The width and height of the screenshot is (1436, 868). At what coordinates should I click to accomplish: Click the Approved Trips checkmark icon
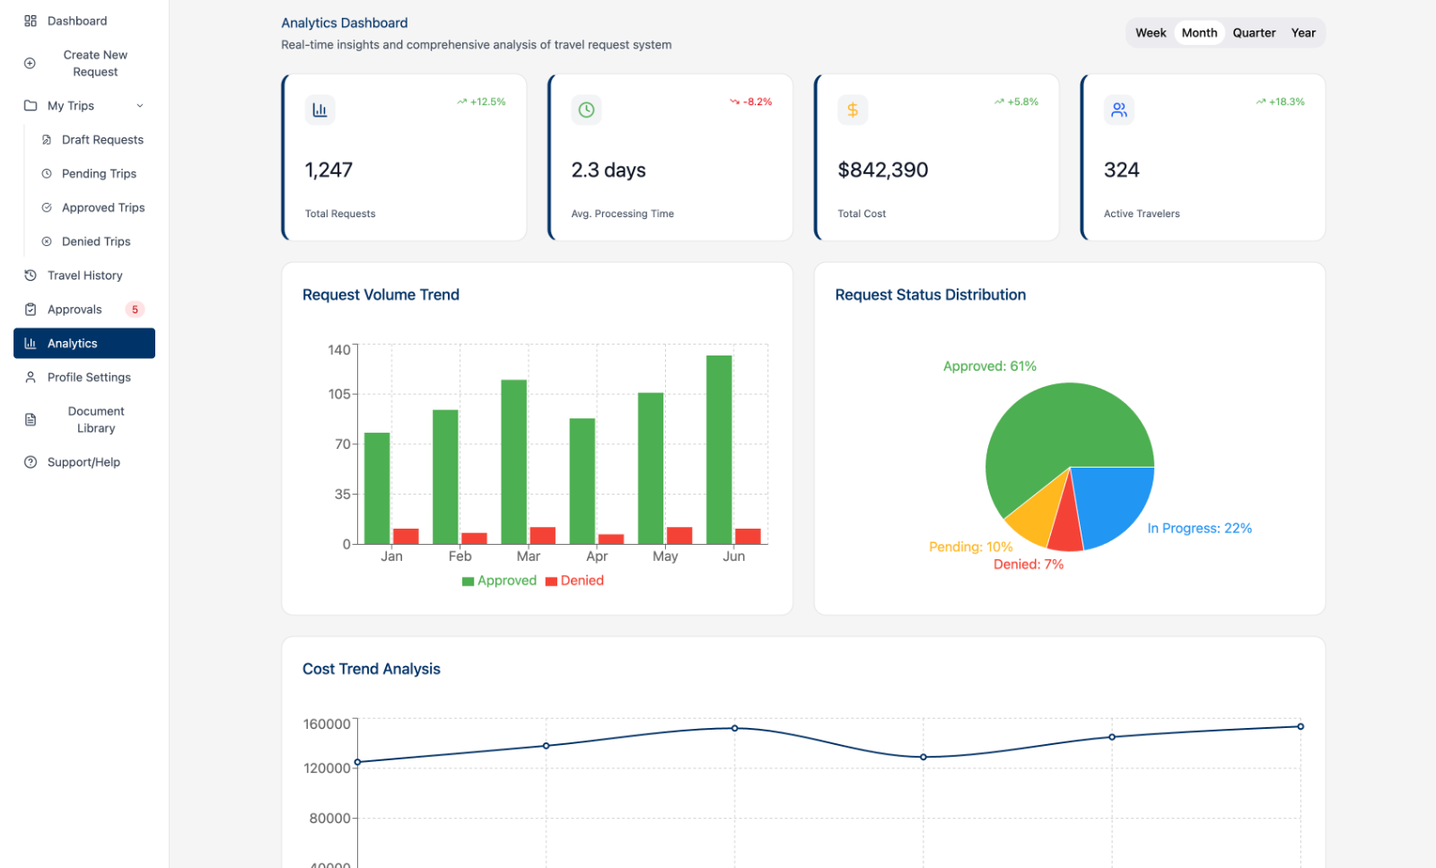point(47,207)
